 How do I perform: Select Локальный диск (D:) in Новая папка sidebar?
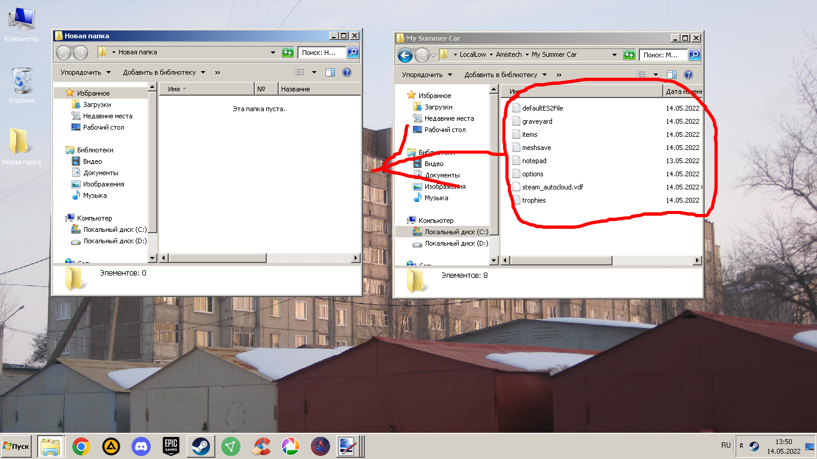[108, 241]
